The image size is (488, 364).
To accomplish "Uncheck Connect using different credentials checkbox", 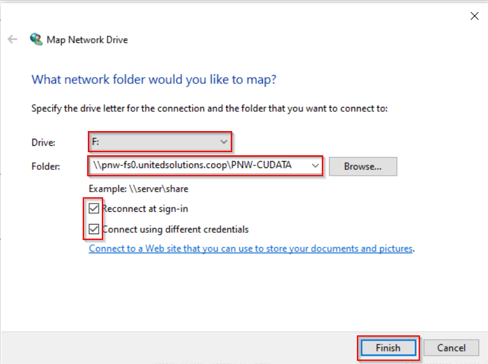I will pyautogui.click(x=94, y=229).
